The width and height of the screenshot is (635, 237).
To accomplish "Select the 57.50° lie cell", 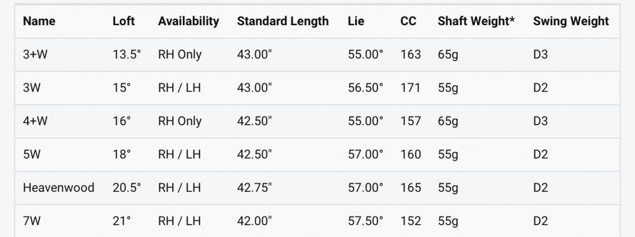I will 365,221.
